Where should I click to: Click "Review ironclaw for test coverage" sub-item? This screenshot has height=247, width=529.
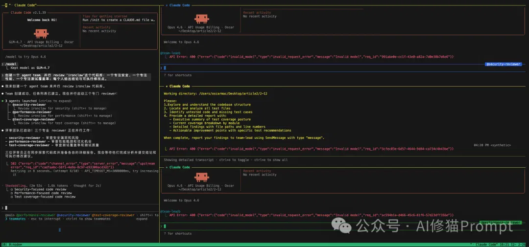[67, 123]
